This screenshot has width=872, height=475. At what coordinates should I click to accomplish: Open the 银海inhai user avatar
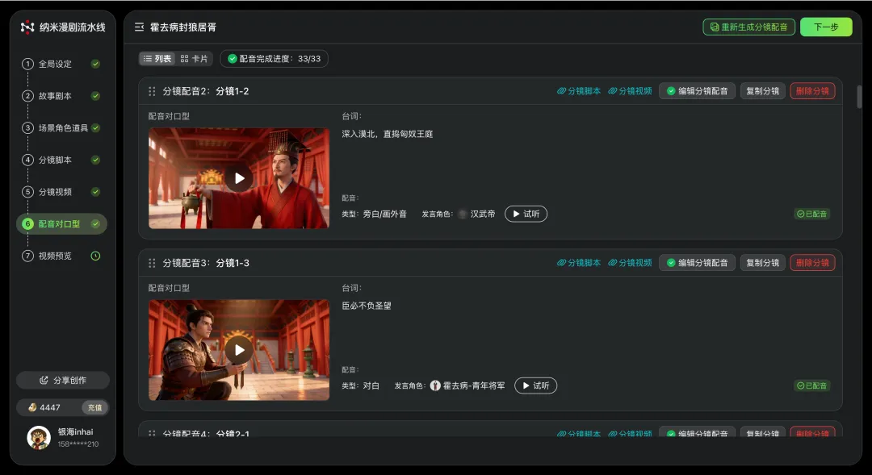coord(39,438)
